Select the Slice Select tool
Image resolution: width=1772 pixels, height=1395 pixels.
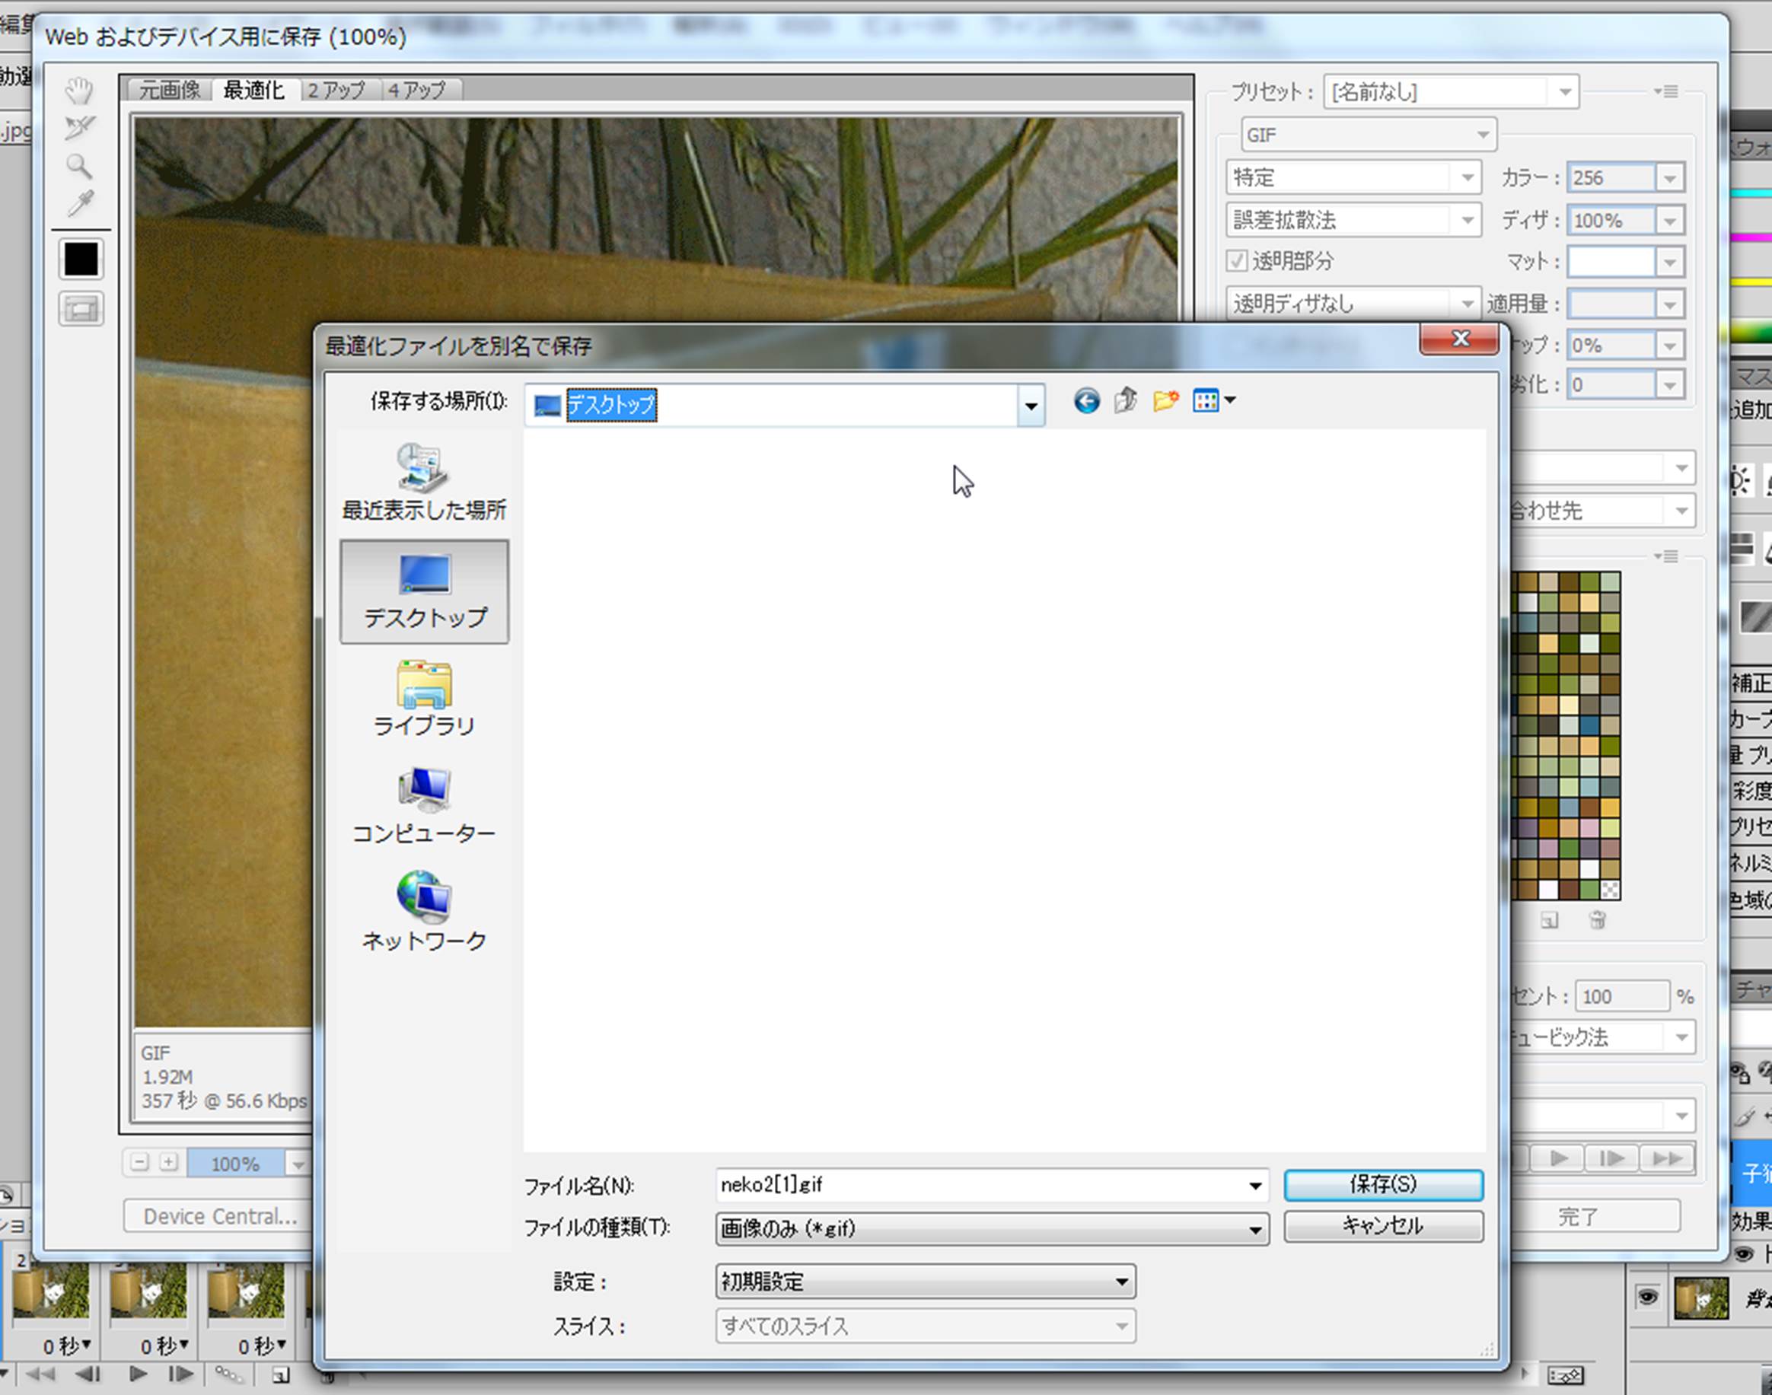[x=79, y=128]
